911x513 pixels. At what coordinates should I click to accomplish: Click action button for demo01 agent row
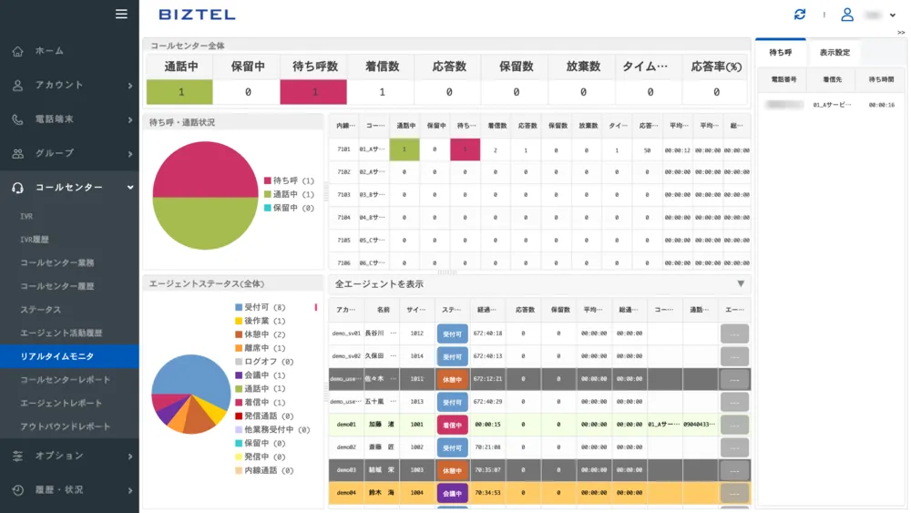(x=734, y=425)
